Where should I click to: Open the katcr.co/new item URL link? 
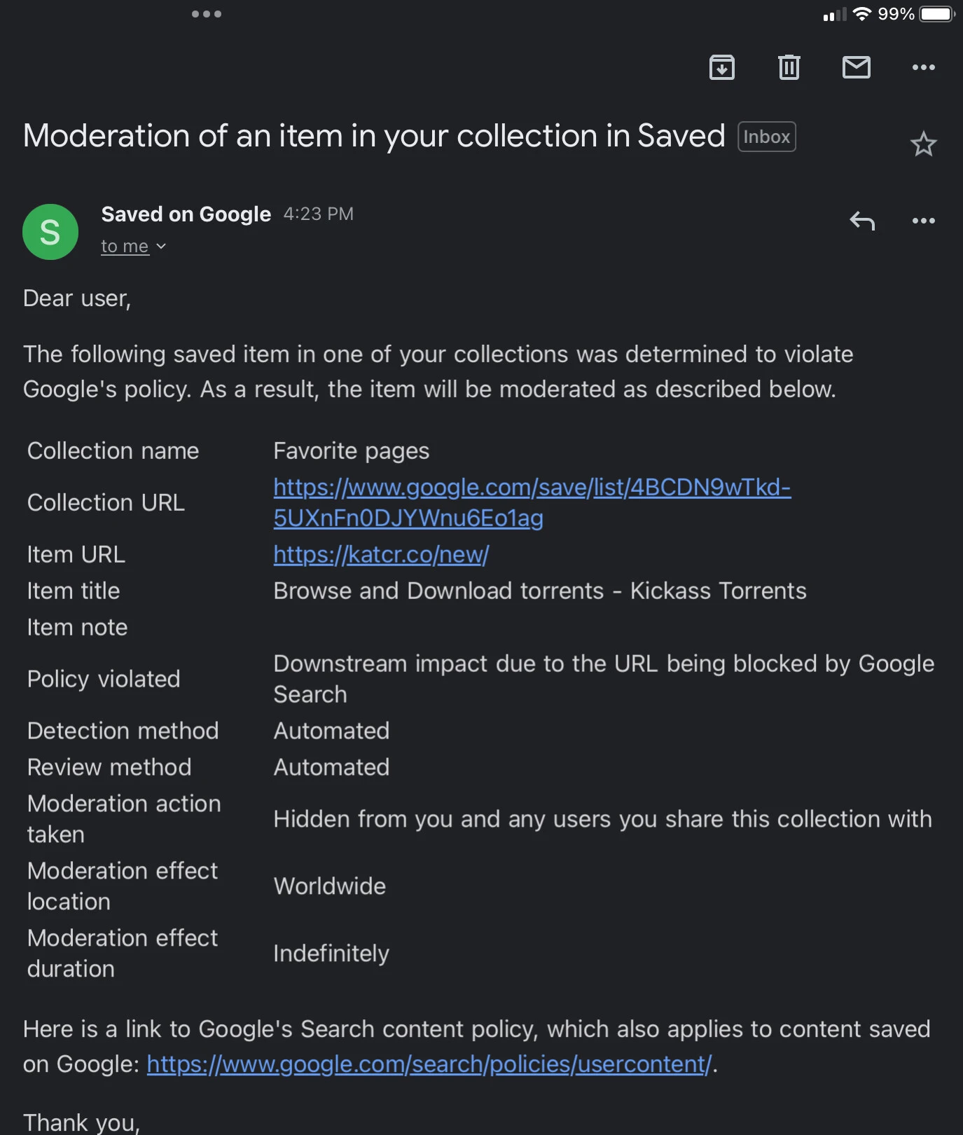click(381, 555)
